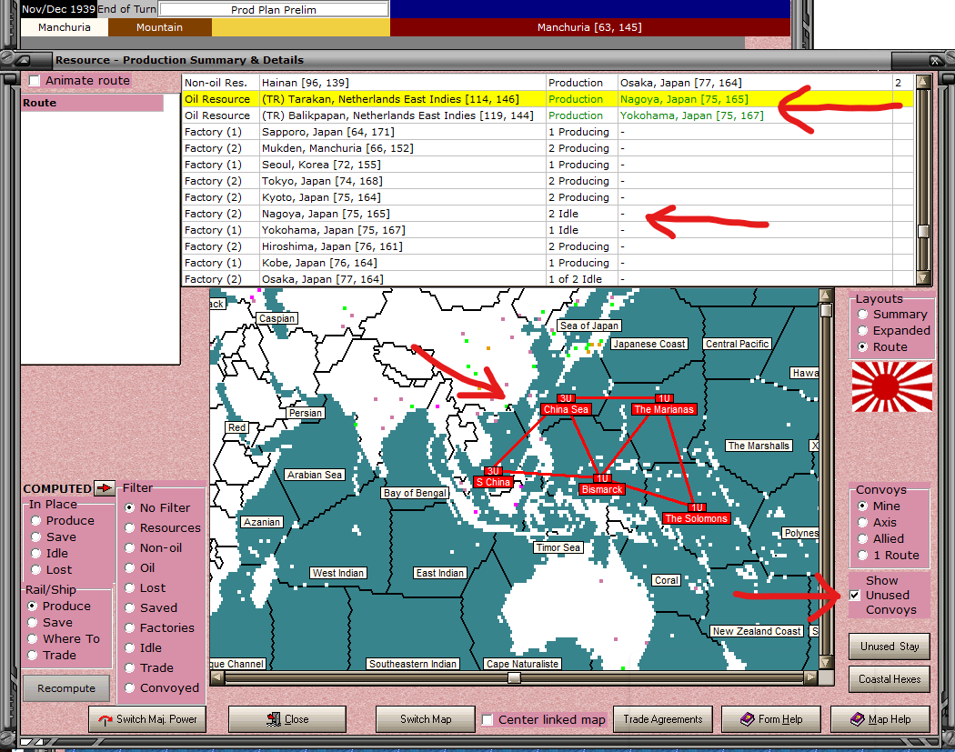The height and width of the screenshot is (752, 955).
Task: Click Switch Maj. Power button
Action: click(x=147, y=719)
